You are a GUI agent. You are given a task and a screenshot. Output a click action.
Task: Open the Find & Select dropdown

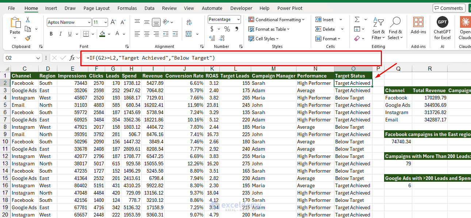pos(395,29)
